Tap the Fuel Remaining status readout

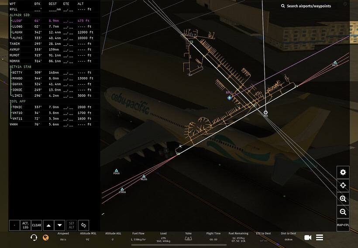(x=238, y=237)
